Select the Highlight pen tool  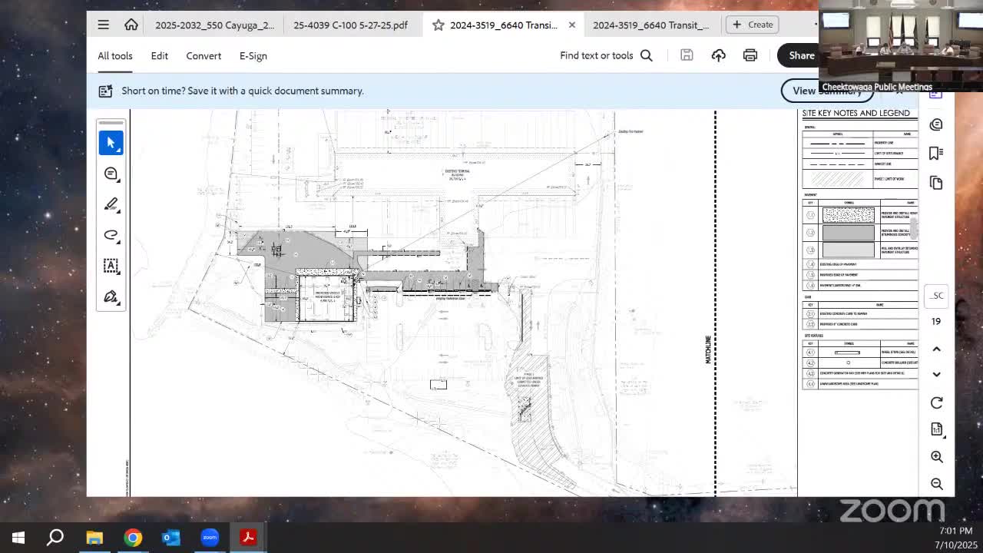(x=111, y=204)
